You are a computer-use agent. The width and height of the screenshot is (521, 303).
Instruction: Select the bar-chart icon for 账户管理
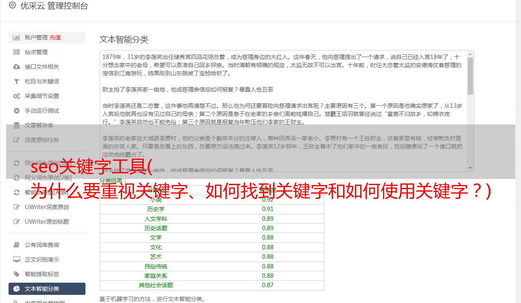pyautogui.click(x=16, y=37)
